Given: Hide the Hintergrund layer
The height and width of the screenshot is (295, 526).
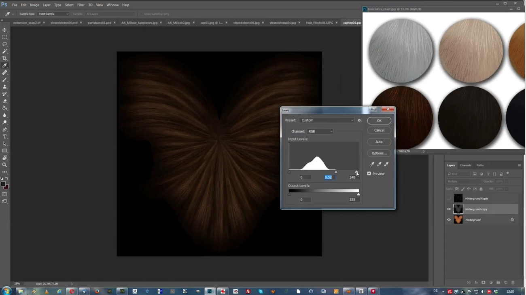Looking at the screenshot, I should coord(449,219).
